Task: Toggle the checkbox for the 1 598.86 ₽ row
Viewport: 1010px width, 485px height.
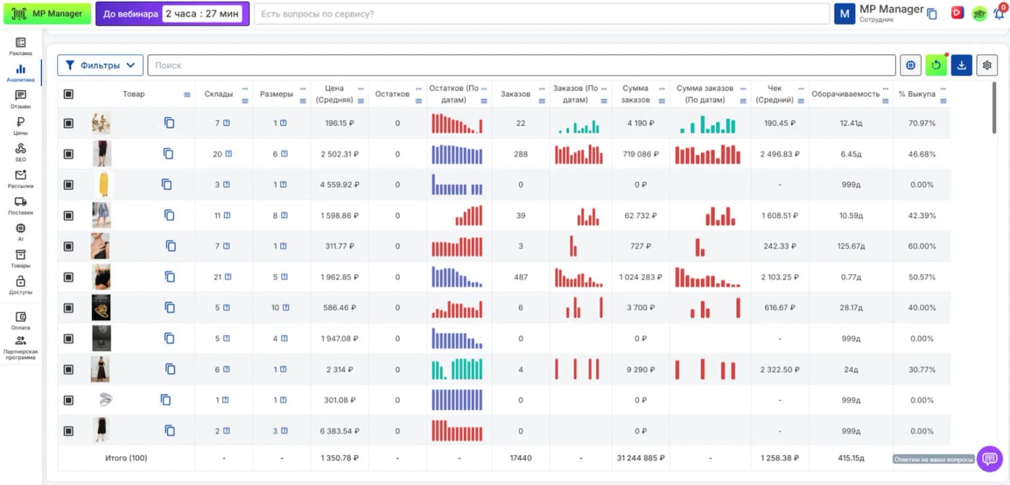Action: coord(68,215)
